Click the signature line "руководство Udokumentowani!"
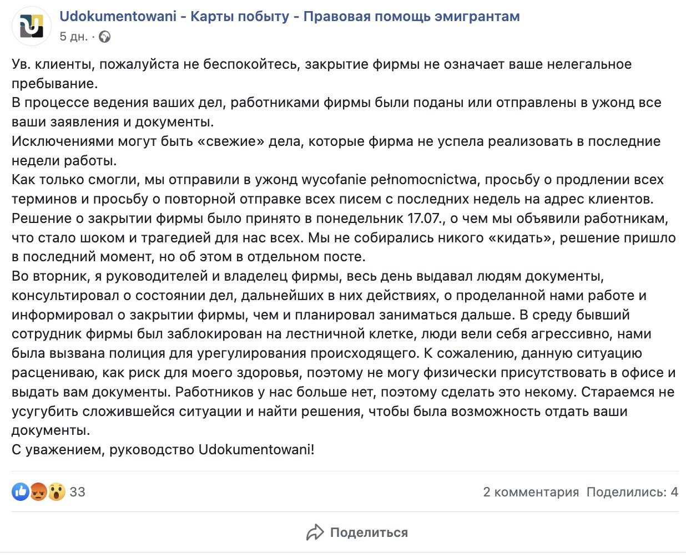 click(212, 449)
